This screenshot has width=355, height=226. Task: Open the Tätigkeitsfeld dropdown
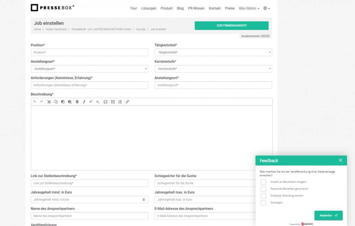[x=270, y=52]
